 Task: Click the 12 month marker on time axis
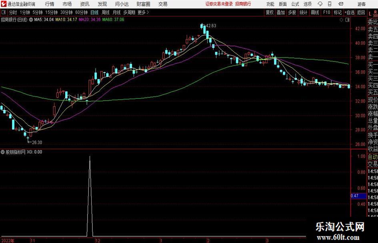[x=98, y=241]
